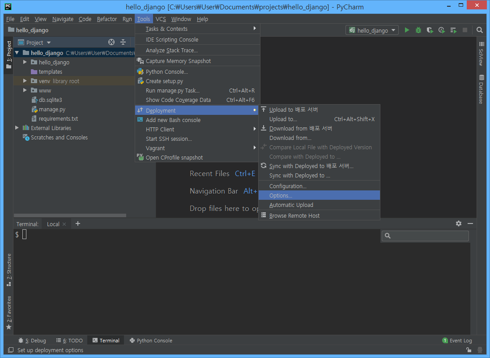490x358 pixels.
Task: Select Browse Remote Host
Action: [x=319, y=216]
